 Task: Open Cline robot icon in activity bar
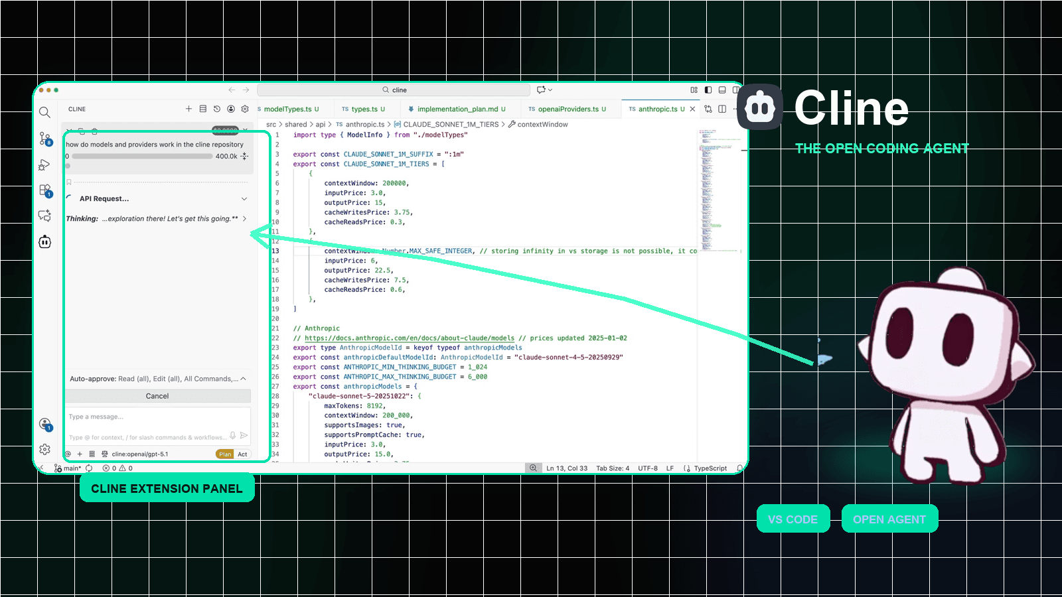44,241
